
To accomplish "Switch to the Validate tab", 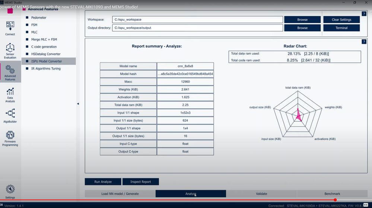I will tap(261, 194).
